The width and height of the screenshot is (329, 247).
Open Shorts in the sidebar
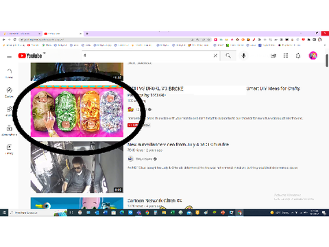pyautogui.click(x=9, y=111)
